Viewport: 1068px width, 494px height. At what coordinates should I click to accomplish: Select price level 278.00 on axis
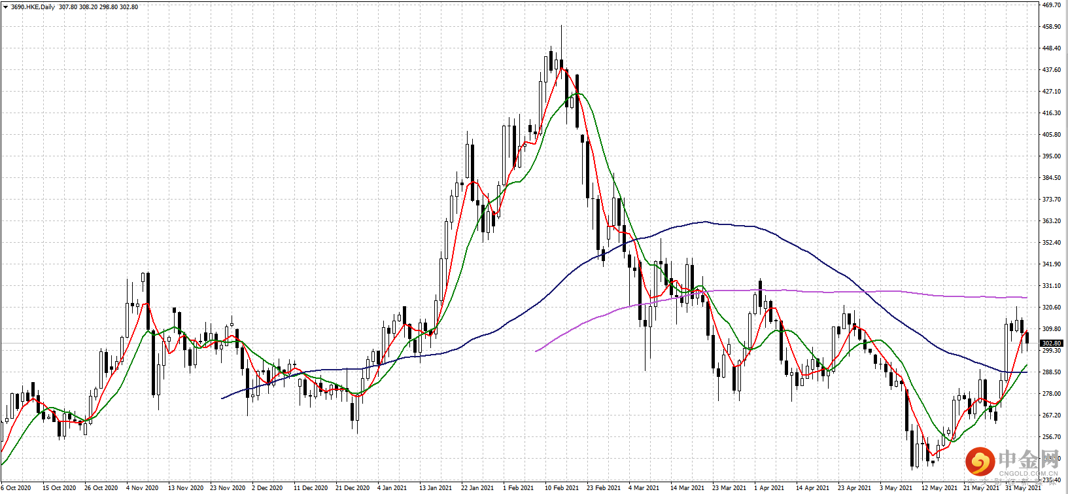[1052, 394]
